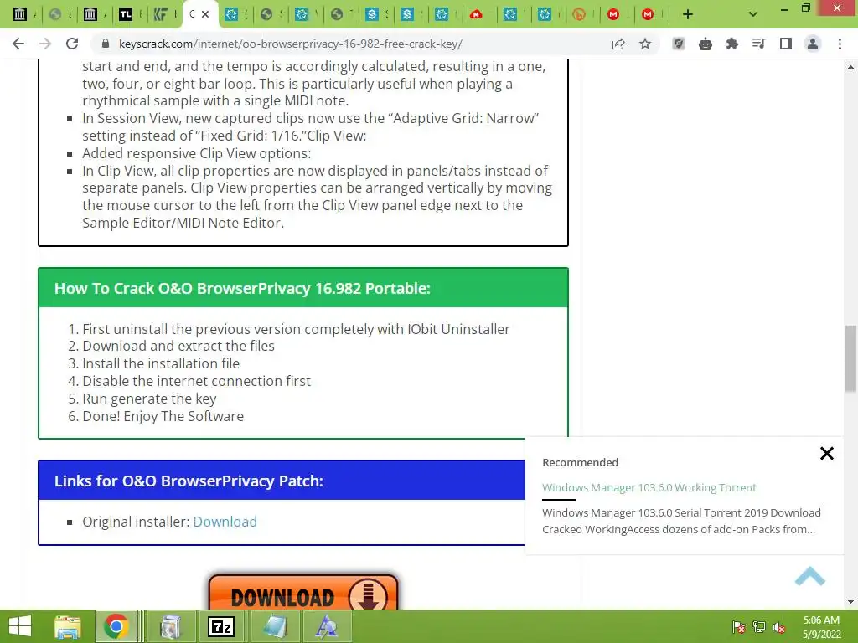The image size is (858, 643).
Task: Click the page vertical scrollbar thumb
Action: point(850,358)
